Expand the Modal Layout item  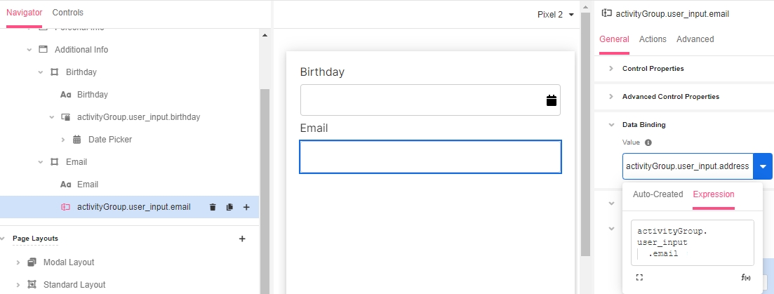click(x=18, y=262)
